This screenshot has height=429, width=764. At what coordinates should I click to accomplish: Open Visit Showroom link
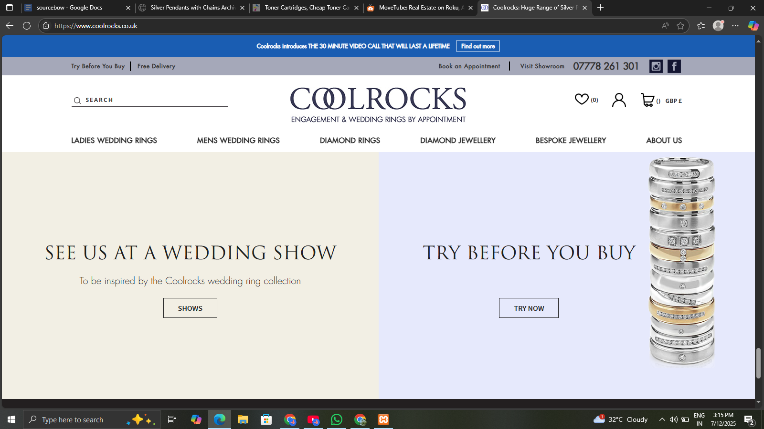(542, 66)
